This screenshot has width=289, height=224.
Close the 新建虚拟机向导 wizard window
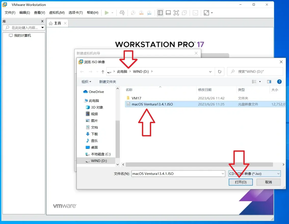click(x=196, y=53)
